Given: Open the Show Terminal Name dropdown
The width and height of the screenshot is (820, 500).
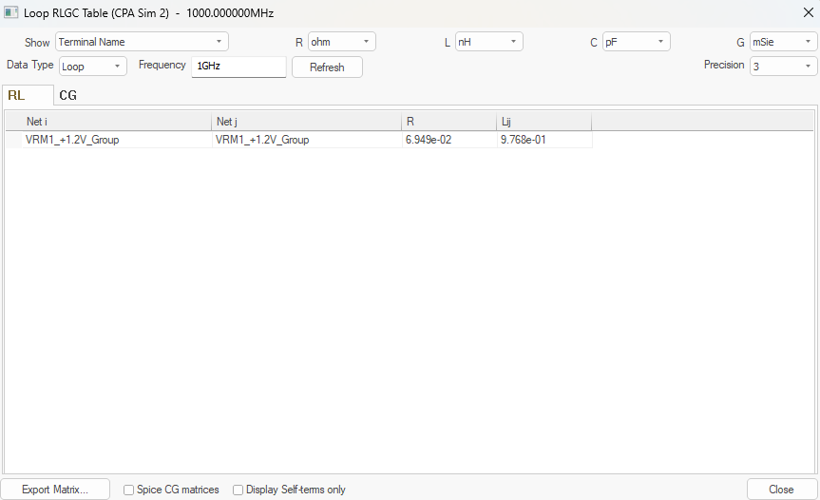Looking at the screenshot, I should pyautogui.click(x=142, y=42).
